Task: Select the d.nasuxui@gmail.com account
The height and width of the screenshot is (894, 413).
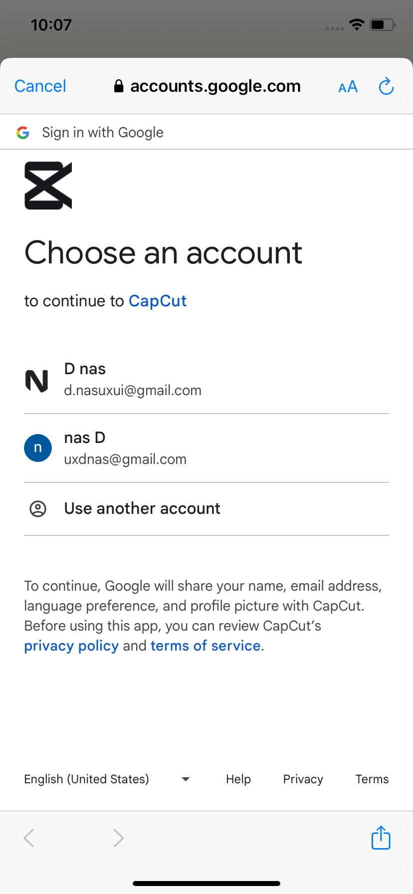Action: tap(206, 380)
